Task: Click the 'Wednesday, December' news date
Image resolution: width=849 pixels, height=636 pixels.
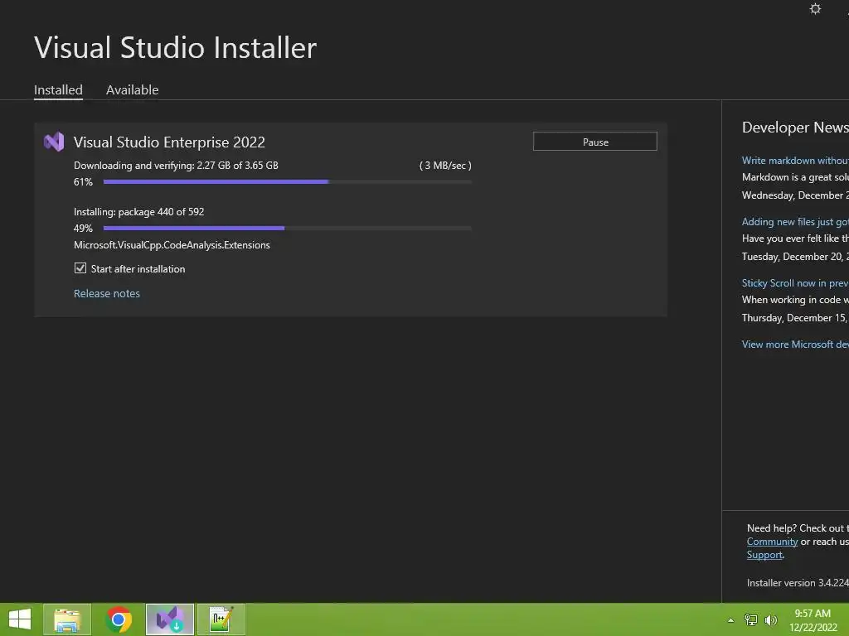Action: tap(795, 195)
